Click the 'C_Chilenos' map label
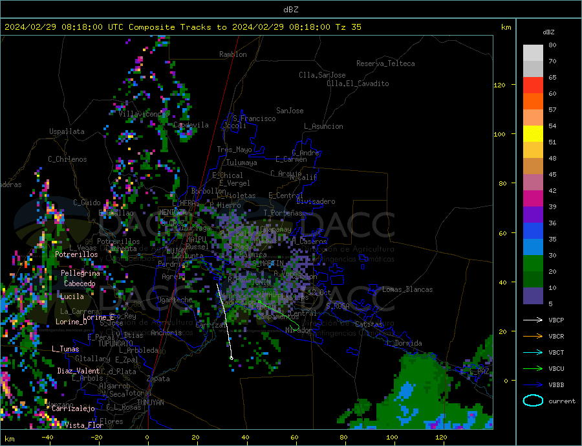Image resolution: width=582 pixels, height=446 pixels. [67, 159]
